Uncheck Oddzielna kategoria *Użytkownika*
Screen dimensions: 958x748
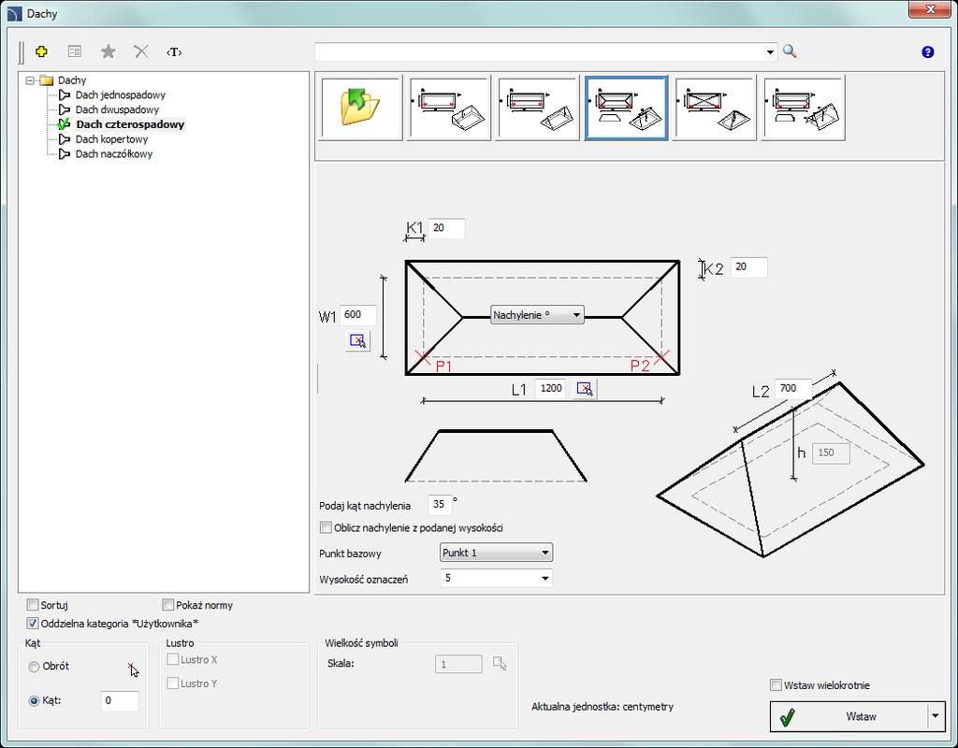(x=33, y=624)
